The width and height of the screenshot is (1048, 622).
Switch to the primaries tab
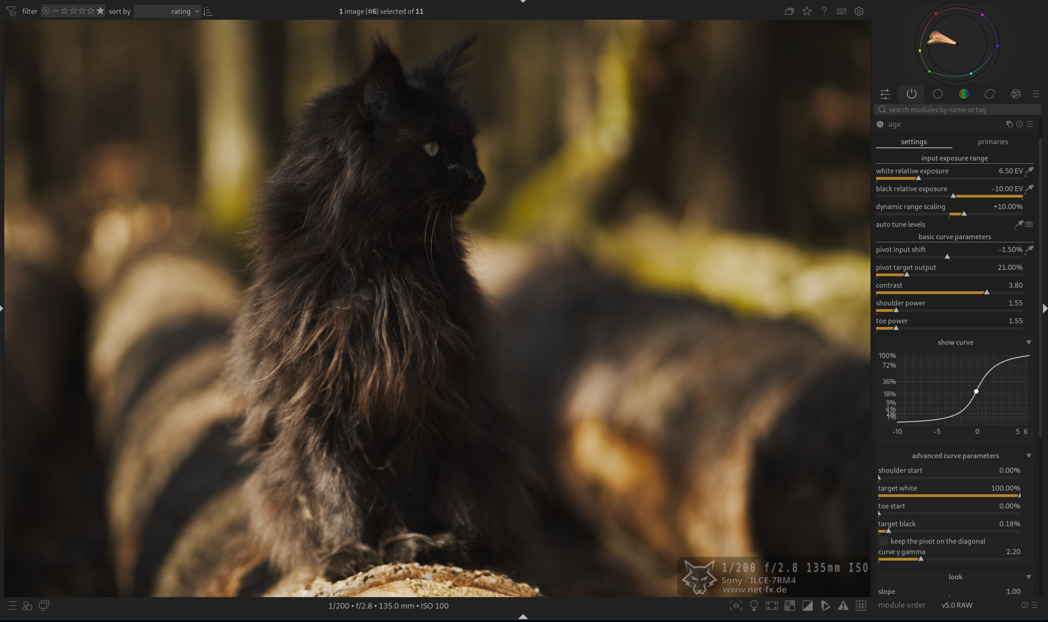pyautogui.click(x=993, y=142)
